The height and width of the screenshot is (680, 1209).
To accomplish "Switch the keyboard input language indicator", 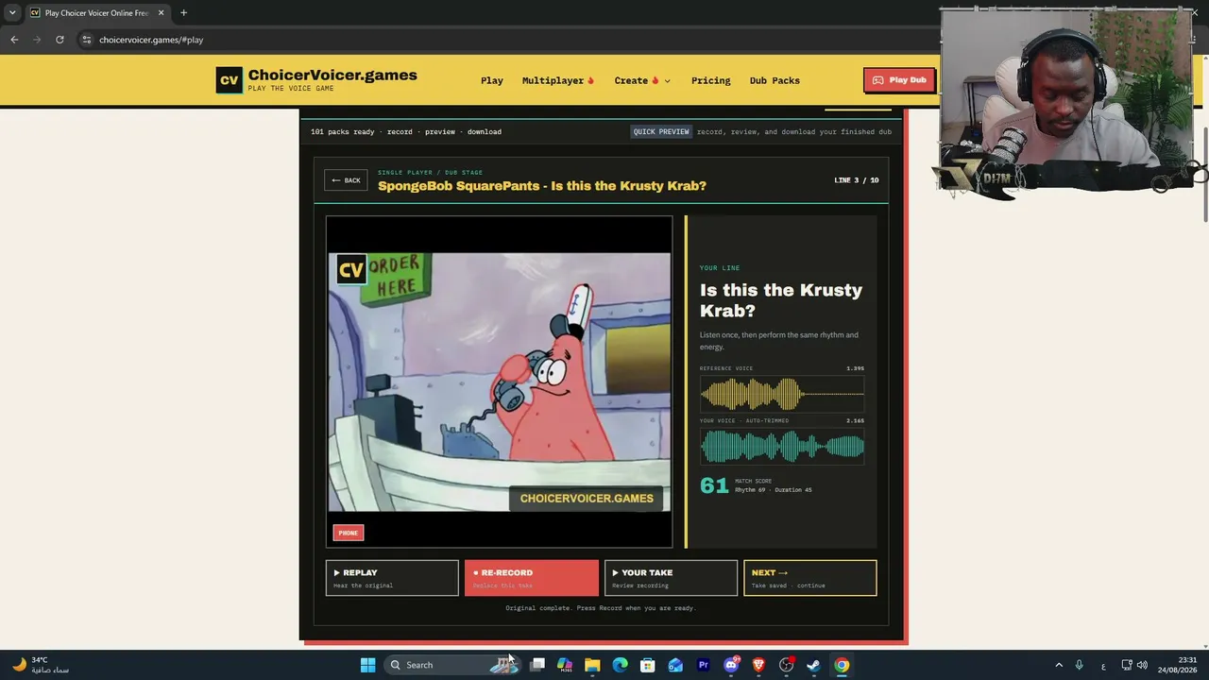I will 1103,666.
